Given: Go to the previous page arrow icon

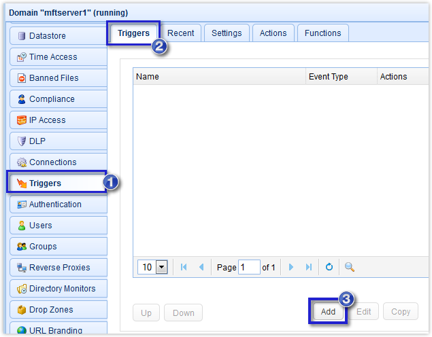Looking at the screenshot, I should tap(201, 267).
